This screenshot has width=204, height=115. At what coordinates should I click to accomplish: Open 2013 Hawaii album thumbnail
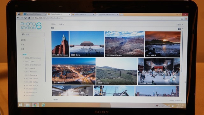pos(163,44)
